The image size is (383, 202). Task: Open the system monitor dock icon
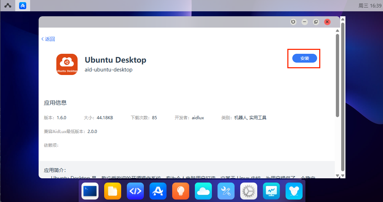pyautogui.click(x=271, y=191)
